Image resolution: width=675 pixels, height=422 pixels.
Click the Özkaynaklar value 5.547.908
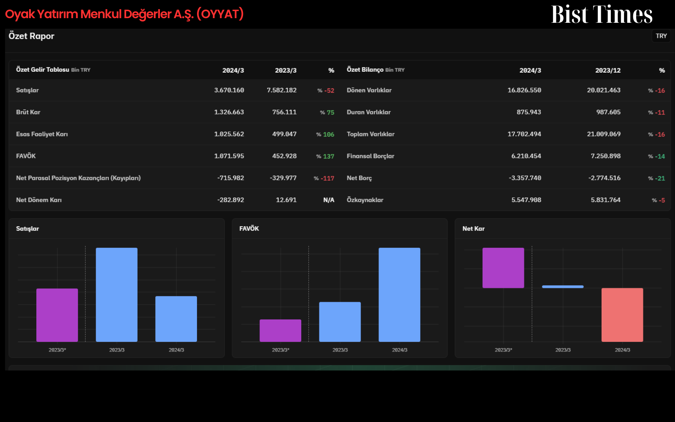coord(526,200)
